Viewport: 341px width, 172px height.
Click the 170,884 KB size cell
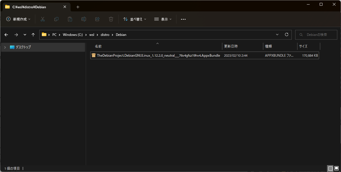coord(310,56)
